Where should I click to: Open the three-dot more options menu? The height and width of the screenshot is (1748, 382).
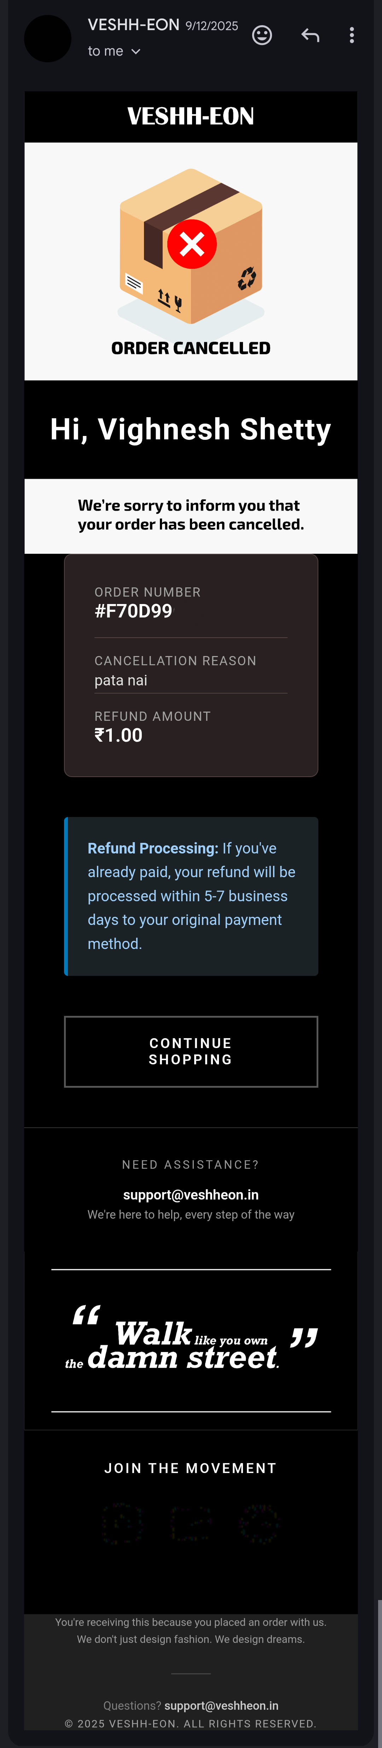[352, 35]
